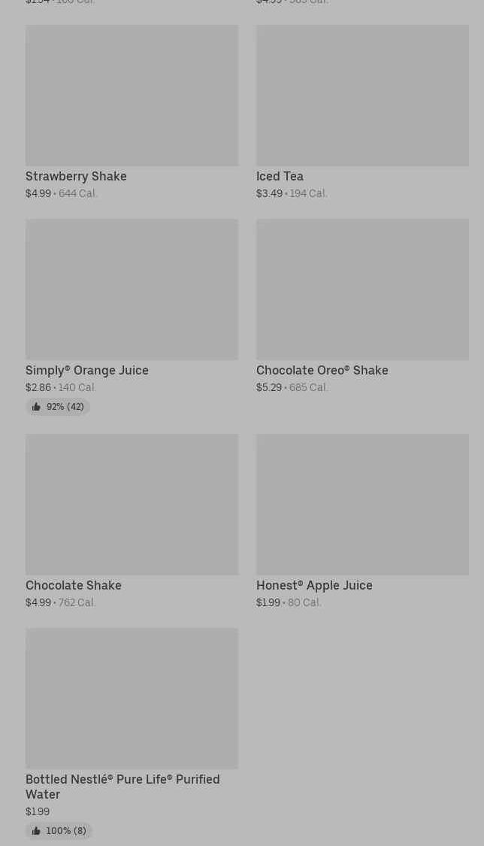
Task: Open the Chocolate Shake item title
Action: (x=74, y=585)
